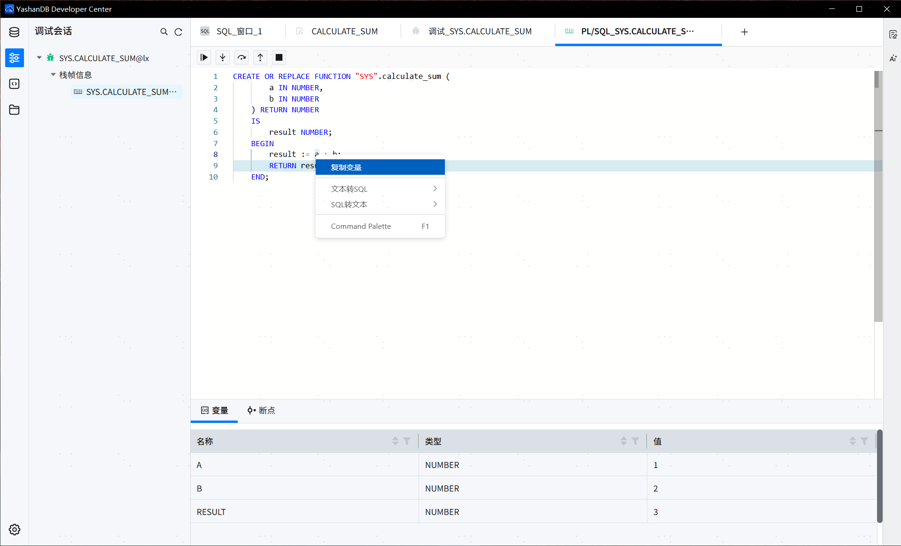
Task: Click the step over debug icon
Action: pos(241,57)
